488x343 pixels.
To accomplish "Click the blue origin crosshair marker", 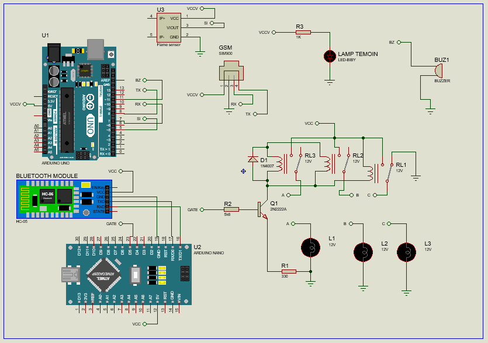I will point(243,171).
